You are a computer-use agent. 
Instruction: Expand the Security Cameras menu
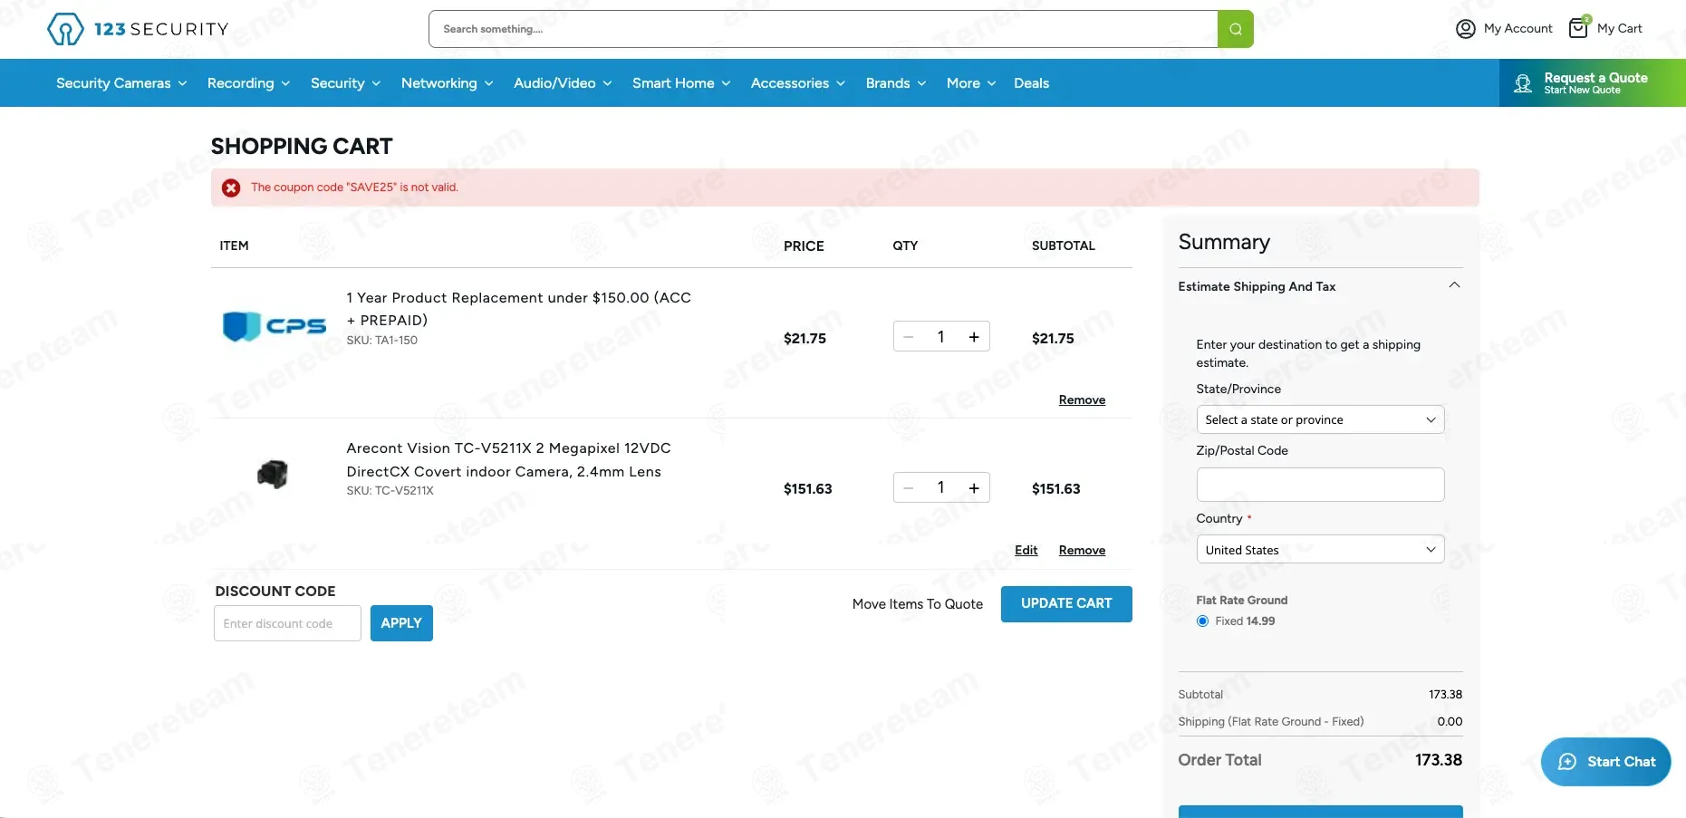[x=121, y=83]
